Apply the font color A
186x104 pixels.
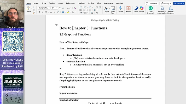point(73,12)
